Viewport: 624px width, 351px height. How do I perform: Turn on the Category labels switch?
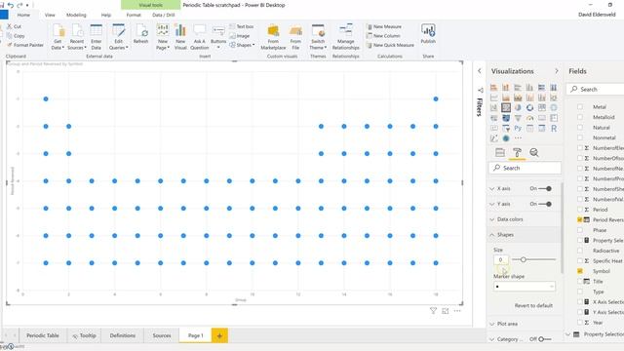(x=544, y=339)
